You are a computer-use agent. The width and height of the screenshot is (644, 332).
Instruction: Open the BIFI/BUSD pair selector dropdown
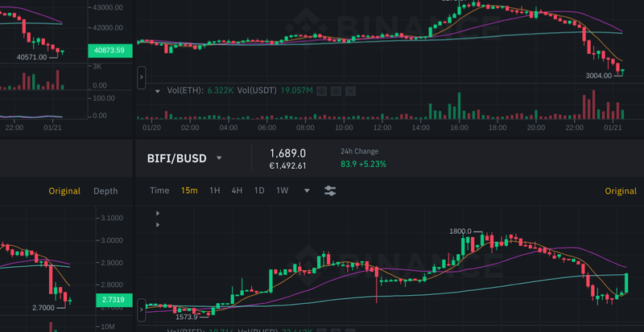(x=219, y=158)
